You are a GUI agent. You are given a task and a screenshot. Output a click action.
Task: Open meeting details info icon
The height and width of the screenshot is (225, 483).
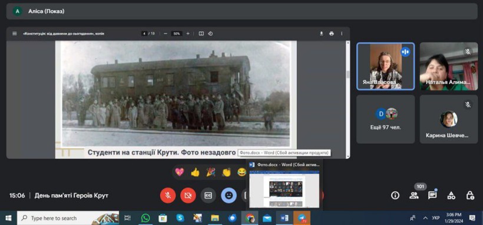pyautogui.click(x=395, y=196)
